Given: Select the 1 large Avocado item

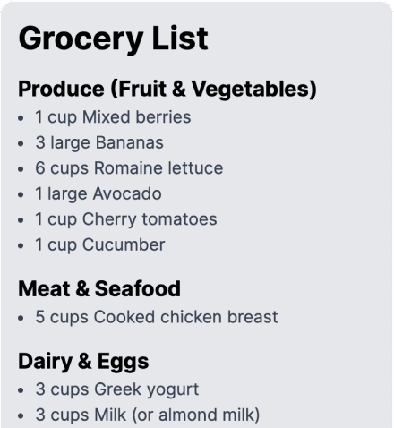Looking at the screenshot, I should (98, 193).
